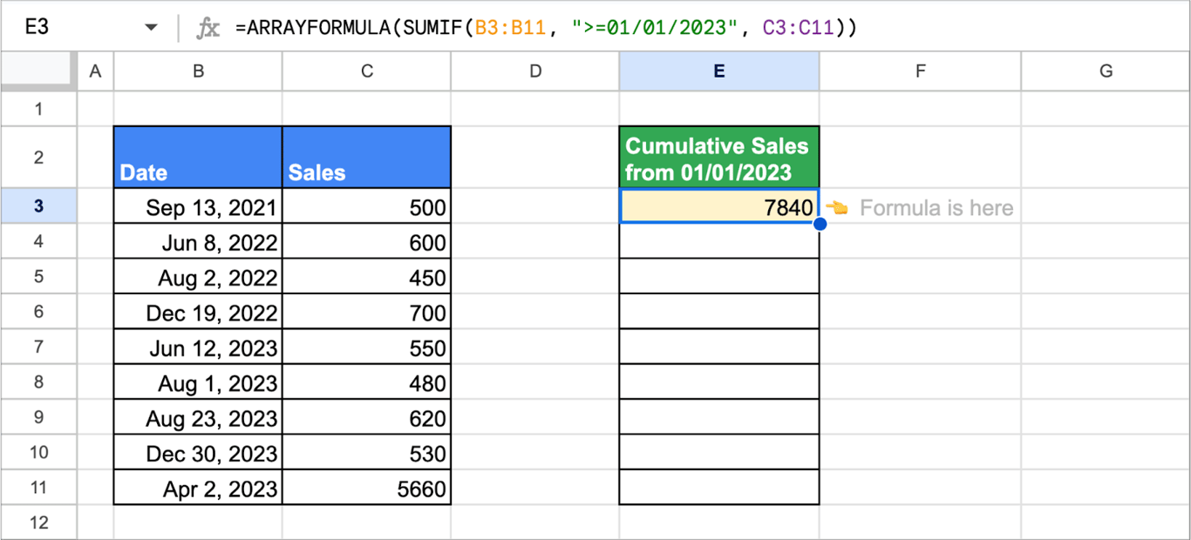Select column B header
This screenshot has width=1191, height=540.
(x=198, y=72)
